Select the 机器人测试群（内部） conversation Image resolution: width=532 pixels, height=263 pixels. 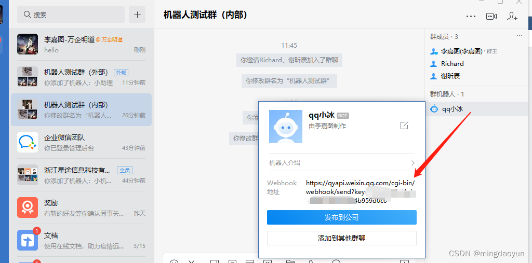tap(82, 110)
